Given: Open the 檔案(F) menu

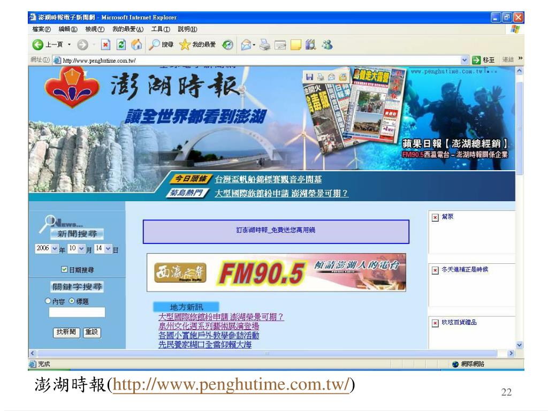Looking at the screenshot, I should [x=41, y=29].
